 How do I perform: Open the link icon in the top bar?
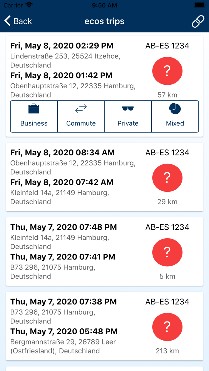(198, 21)
